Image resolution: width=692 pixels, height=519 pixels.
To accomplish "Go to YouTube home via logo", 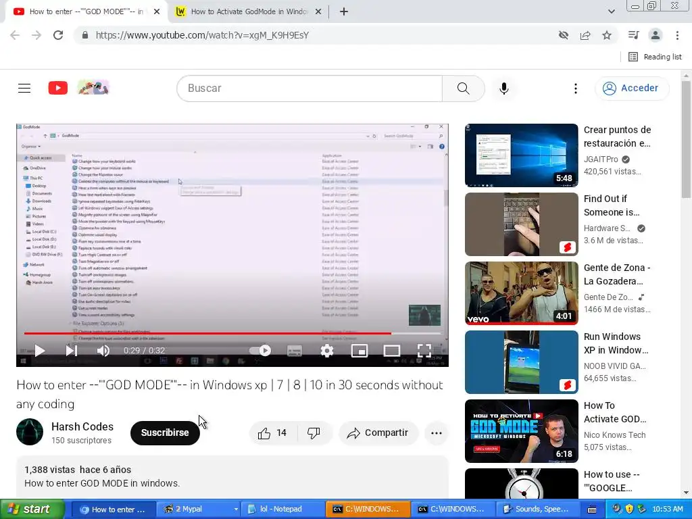I will (58, 88).
